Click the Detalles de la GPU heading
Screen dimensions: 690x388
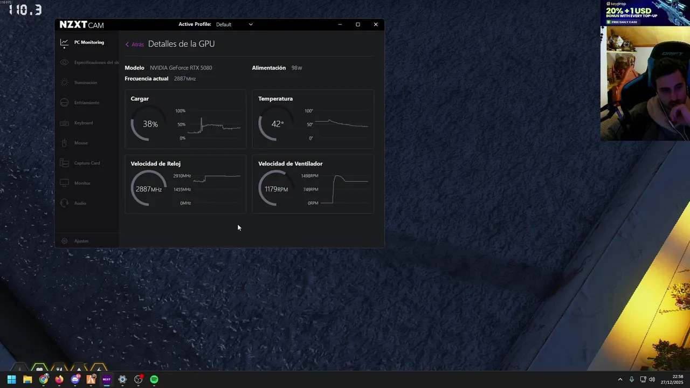point(182,44)
